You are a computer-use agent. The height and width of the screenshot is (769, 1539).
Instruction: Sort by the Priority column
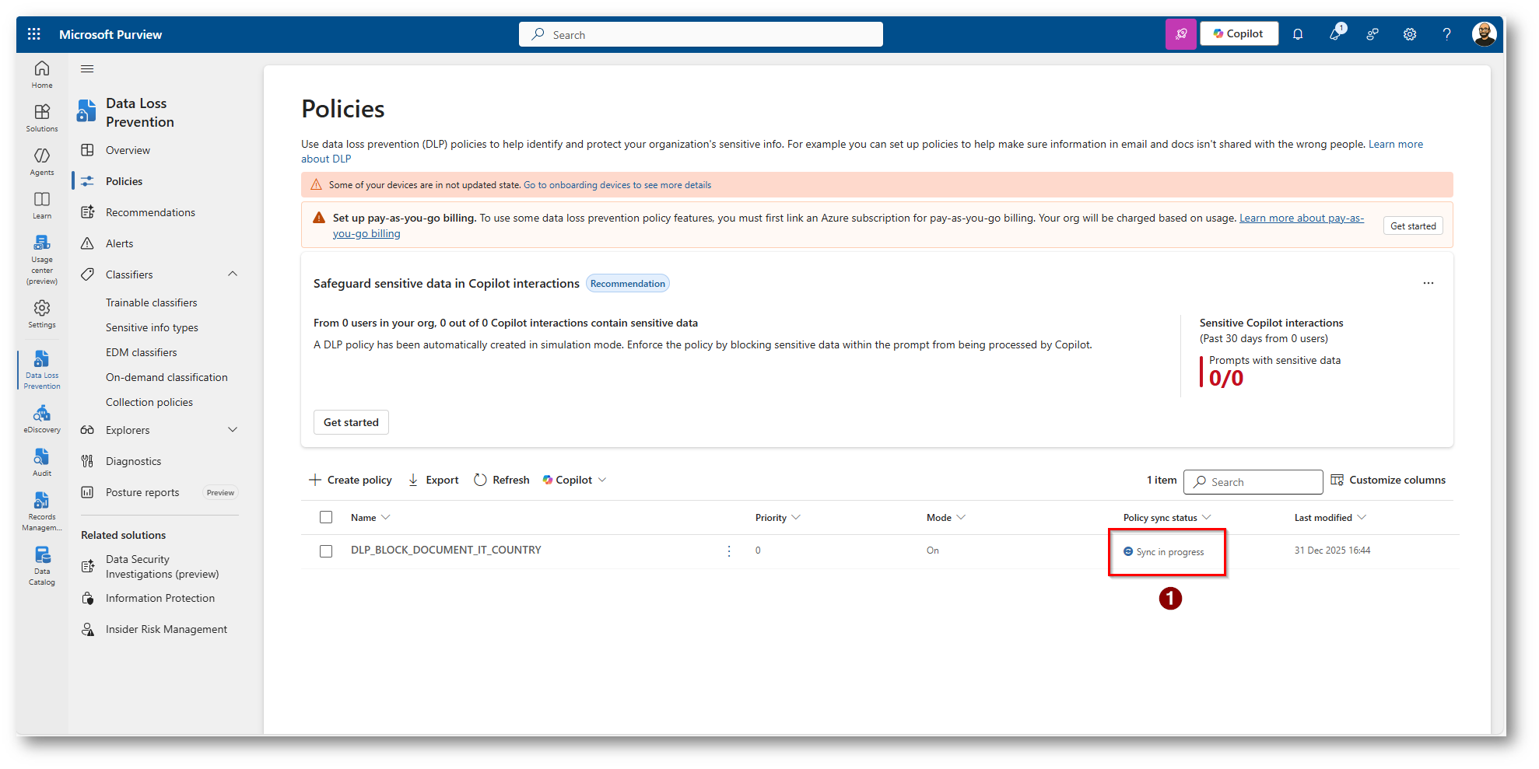point(777,518)
